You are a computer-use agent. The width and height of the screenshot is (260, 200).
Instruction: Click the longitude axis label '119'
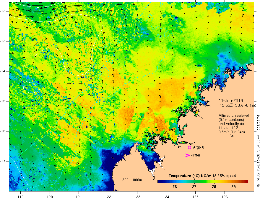pos(21,197)
